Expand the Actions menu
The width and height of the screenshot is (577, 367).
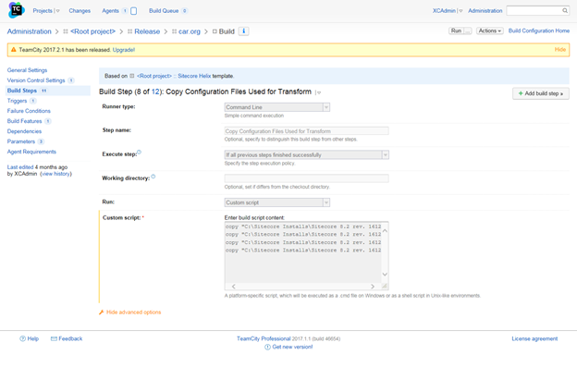pyautogui.click(x=489, y=31)
